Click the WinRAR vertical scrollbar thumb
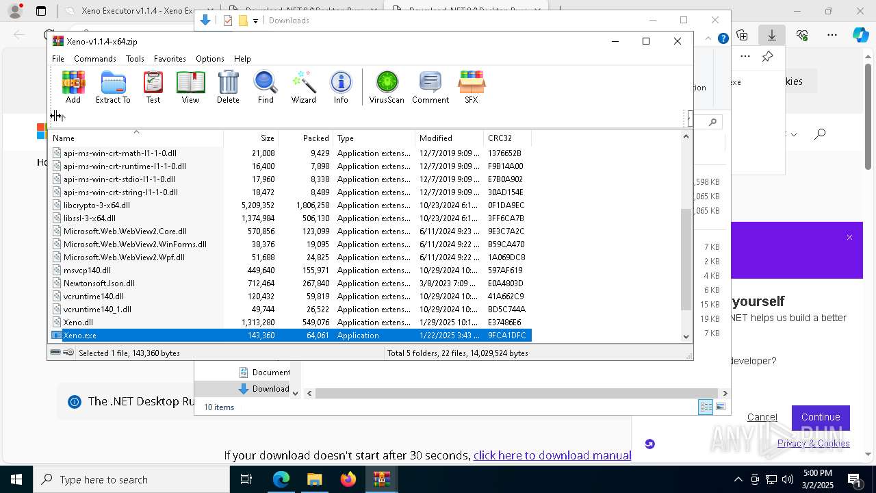876x493 pixels. [x=686, y=260]
